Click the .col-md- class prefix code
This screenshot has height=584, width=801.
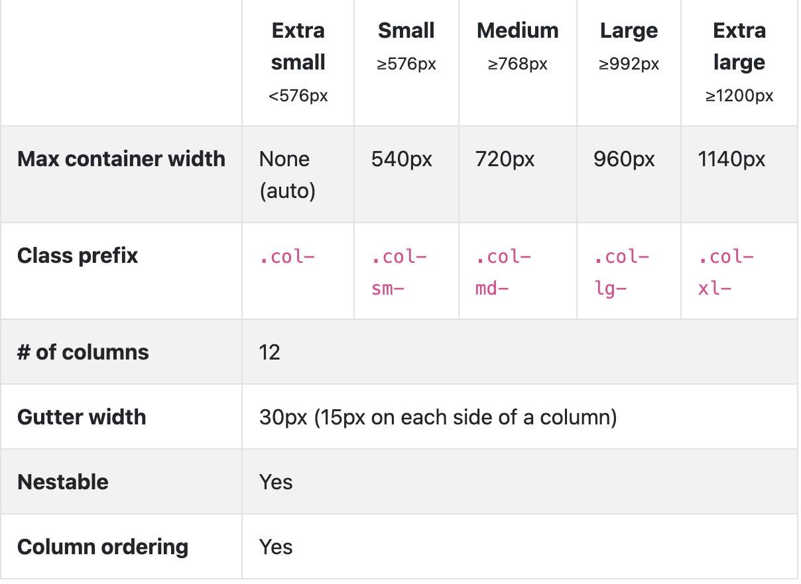pyautogui.click(x=503, y=272)
